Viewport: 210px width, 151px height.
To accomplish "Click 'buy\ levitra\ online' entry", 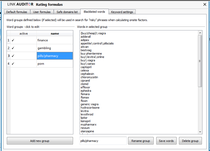I will (x=92, y=57).
